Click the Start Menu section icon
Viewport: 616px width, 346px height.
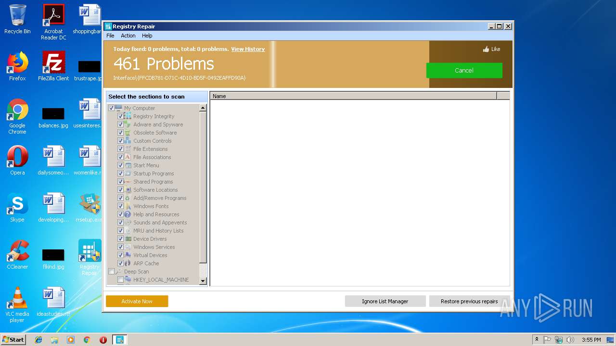[x=128, y=165]
